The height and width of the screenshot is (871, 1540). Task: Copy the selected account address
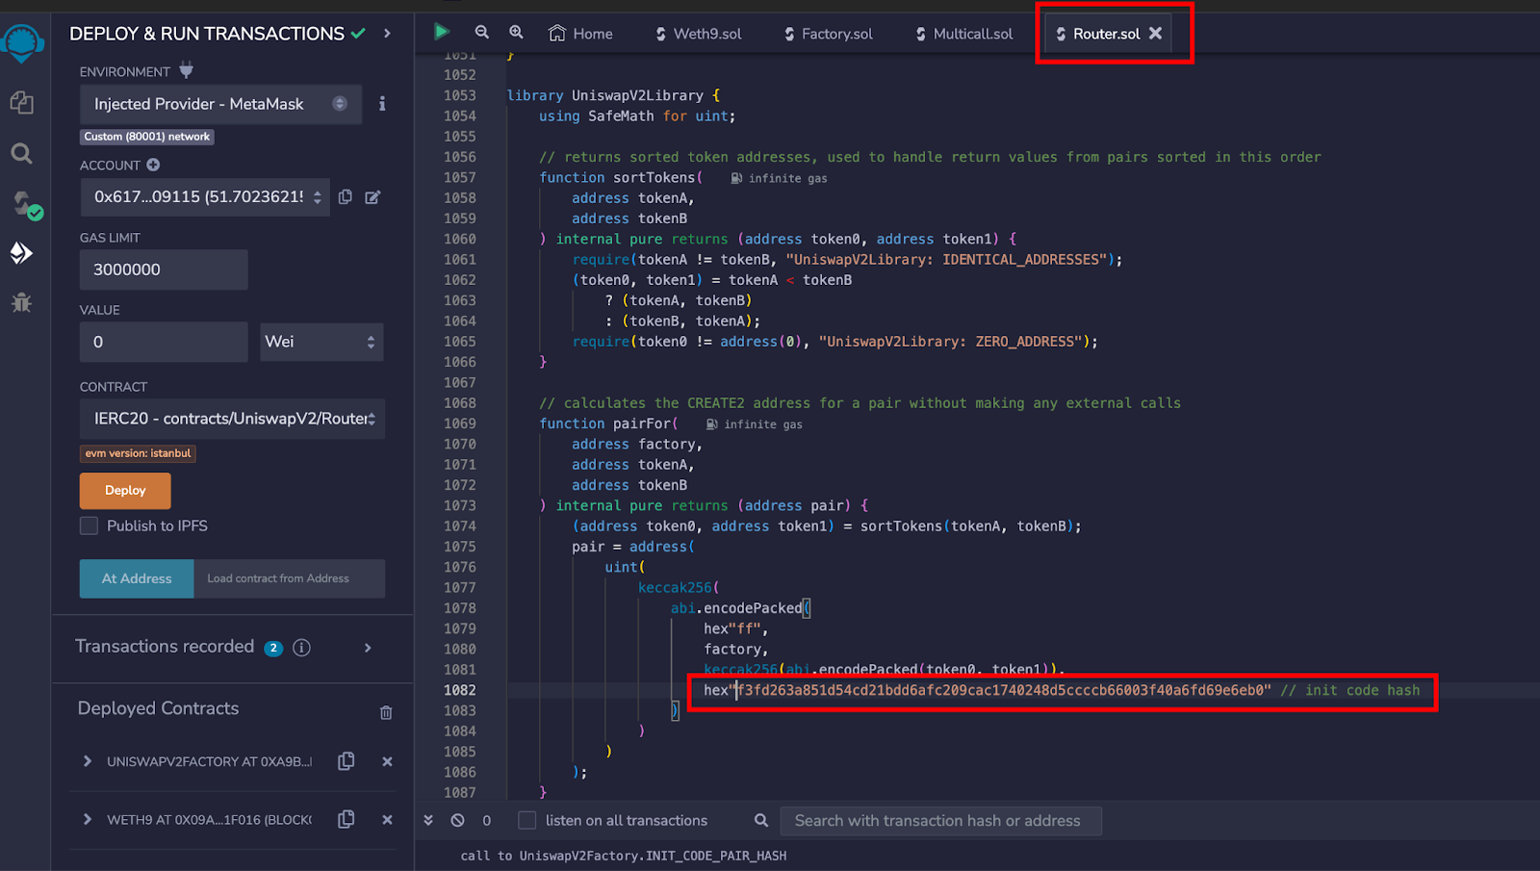pyautogui.click(x=346, y=196)
